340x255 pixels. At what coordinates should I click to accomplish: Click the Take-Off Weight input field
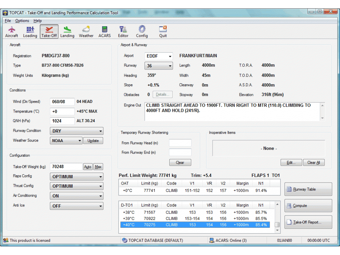click(x=66, y=167)
